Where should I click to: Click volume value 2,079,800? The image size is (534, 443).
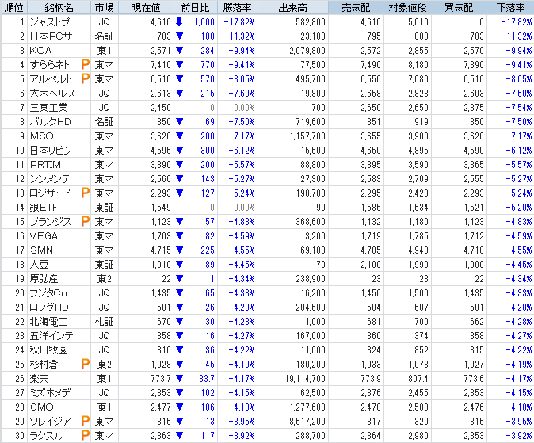tap(307, 51)
